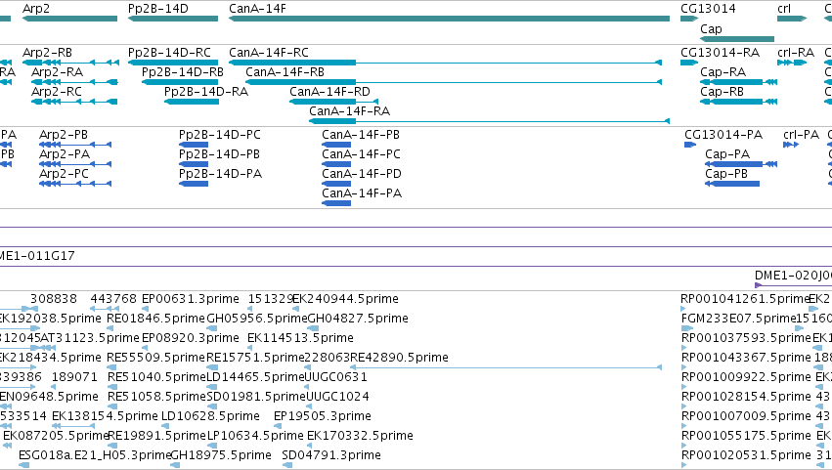Image resolution: width=832 pixels, height=470 pixels.
Task: Select the CanA-14F-RD transcript
Action: tap(333, 102)
